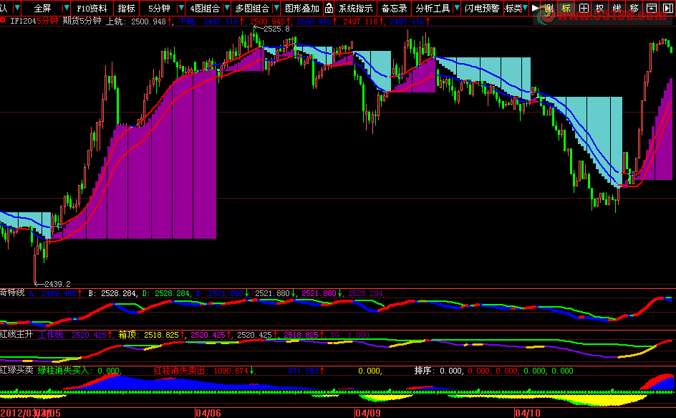This screenshot has width=676, height=418.
Task: Click the 图形叠加 overlay menu item
Action: (302, 8)
